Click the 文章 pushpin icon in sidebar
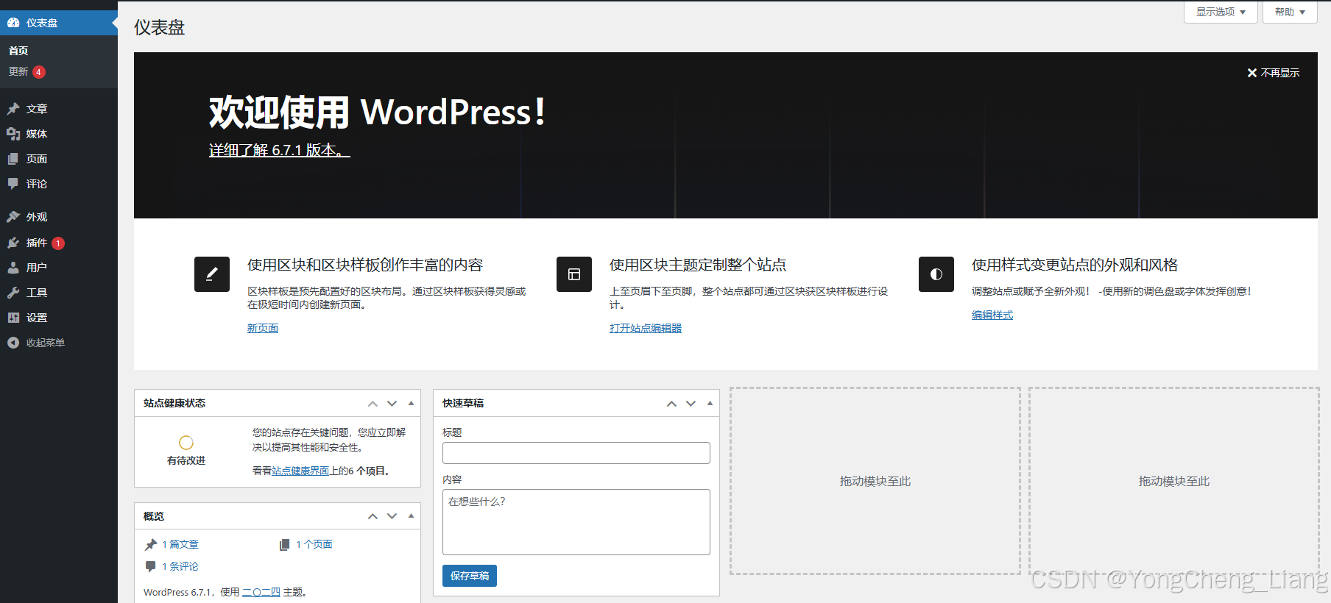 [x=13, y=109]
